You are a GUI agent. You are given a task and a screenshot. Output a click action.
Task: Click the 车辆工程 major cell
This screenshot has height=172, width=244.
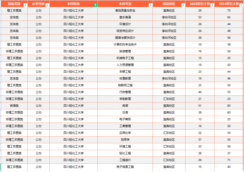(x=125, y=72)
